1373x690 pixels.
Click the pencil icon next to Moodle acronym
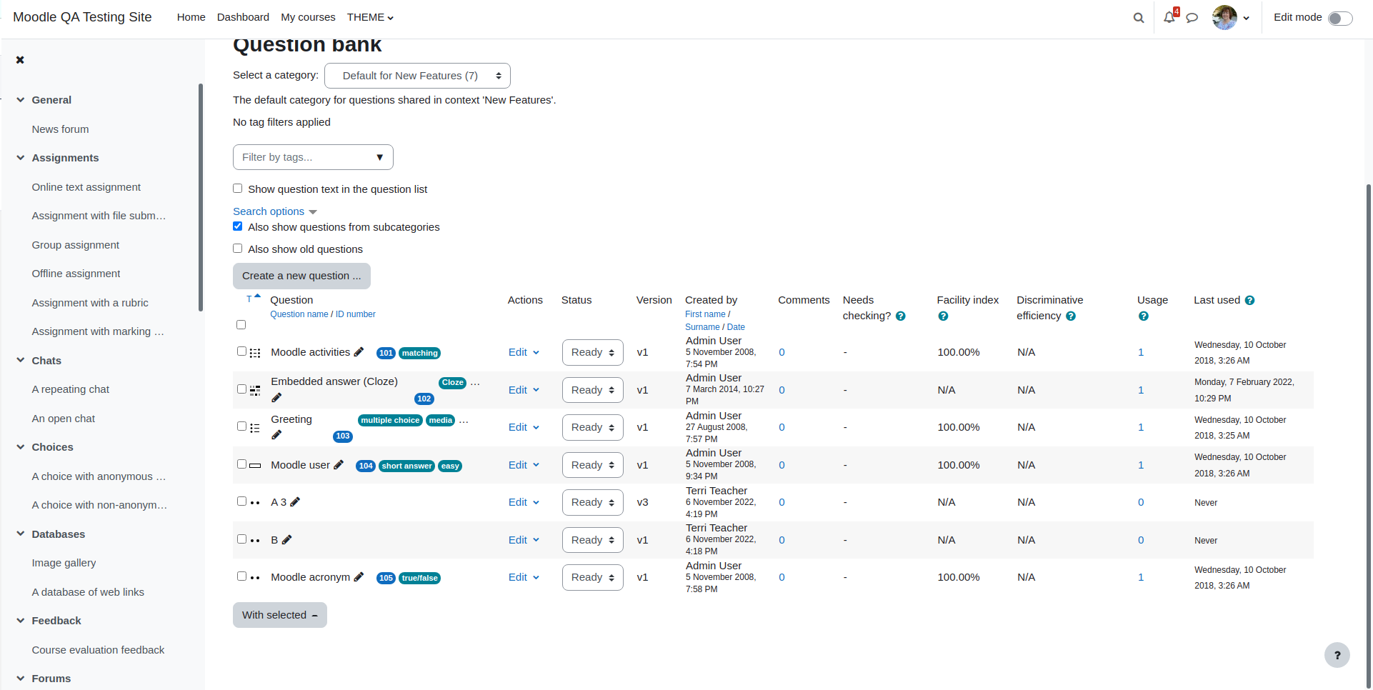coord(359,577)
